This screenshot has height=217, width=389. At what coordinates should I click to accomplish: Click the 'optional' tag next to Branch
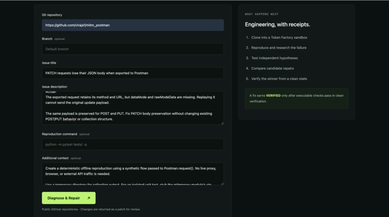click(x=59, y=39)
